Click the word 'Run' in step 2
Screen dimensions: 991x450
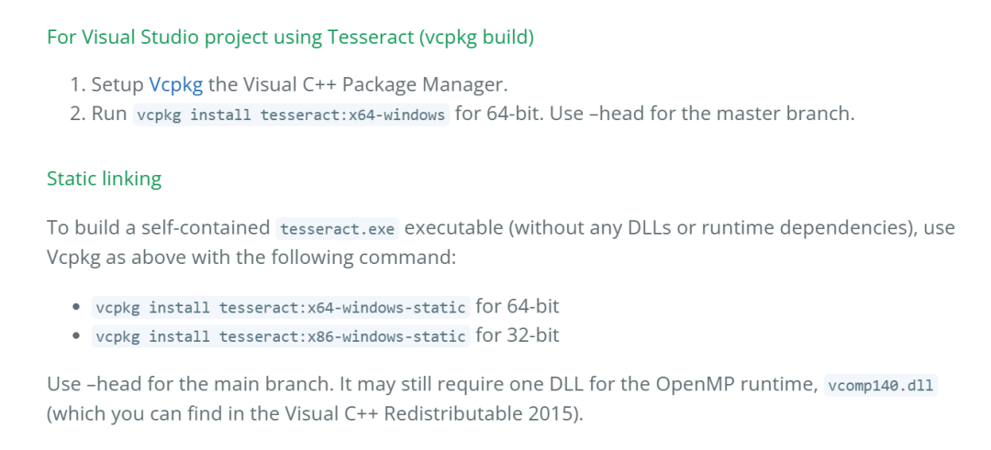(109, 115)
